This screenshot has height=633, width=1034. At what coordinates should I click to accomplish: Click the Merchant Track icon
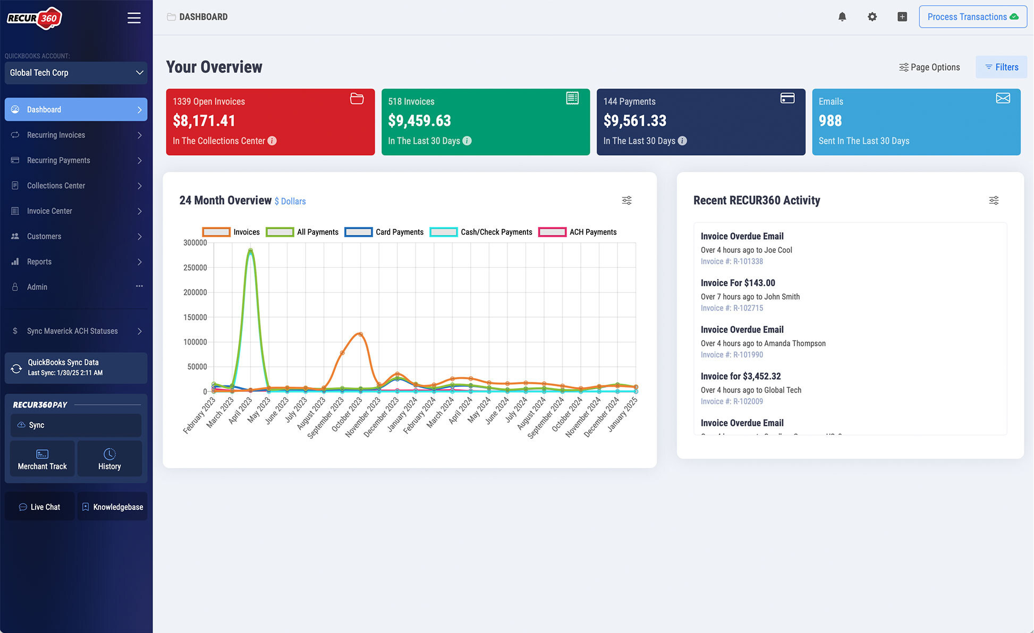pyautogui.click(x=43, y=454)
